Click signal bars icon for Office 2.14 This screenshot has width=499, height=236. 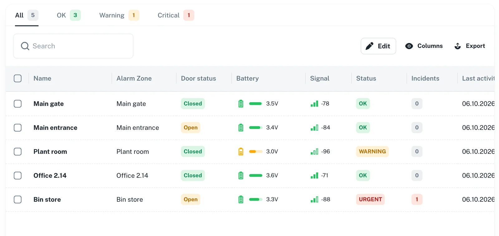tap(314, 176)
